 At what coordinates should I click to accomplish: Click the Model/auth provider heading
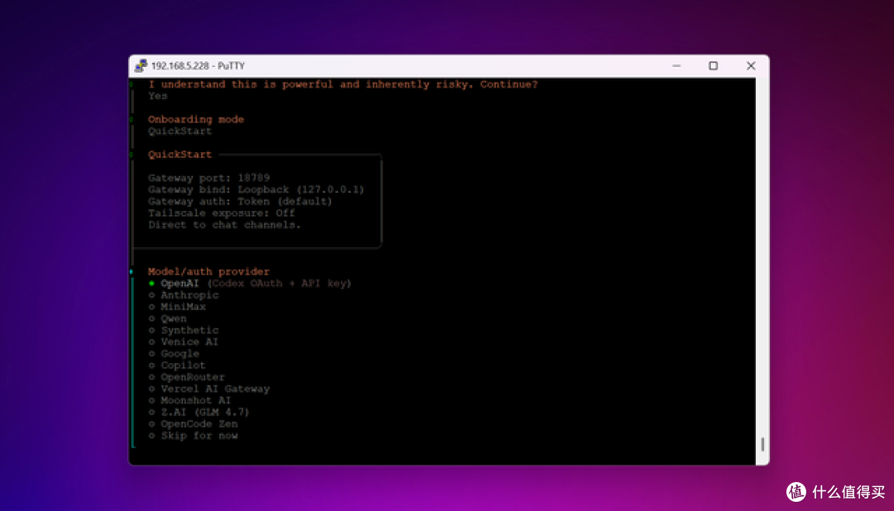click(209, 272)
